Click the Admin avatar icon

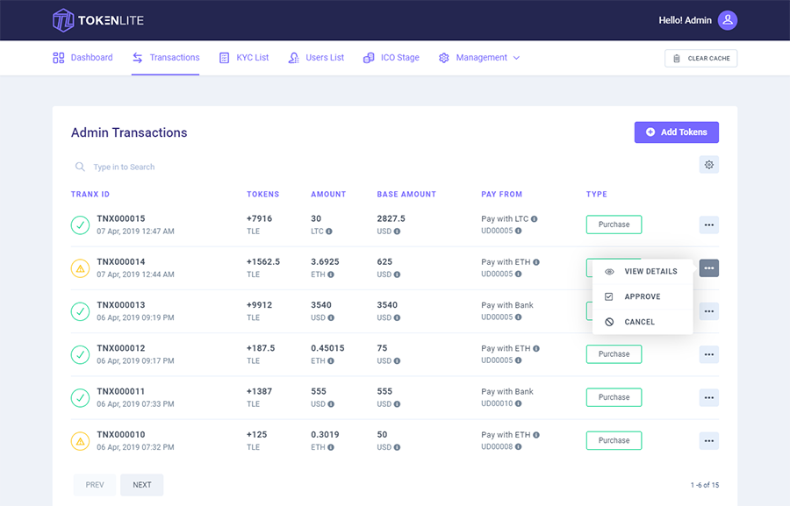coord(727,19)
